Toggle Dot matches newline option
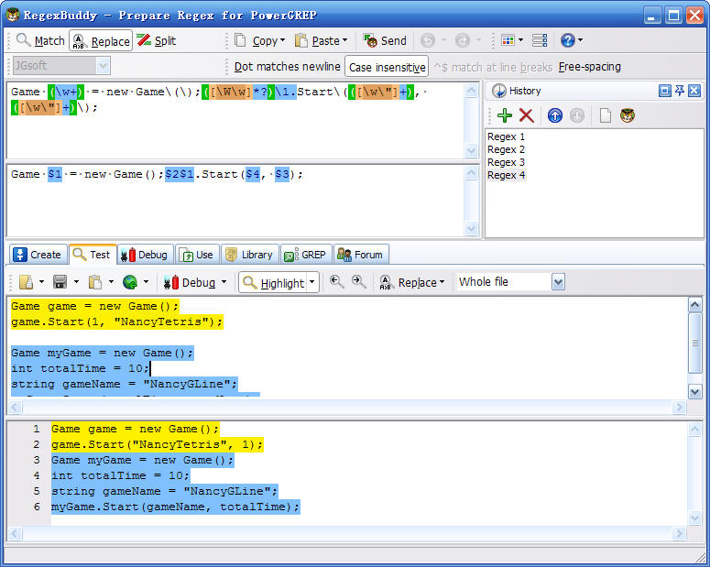This screenshot has width=710, height=567. point(287,67)
